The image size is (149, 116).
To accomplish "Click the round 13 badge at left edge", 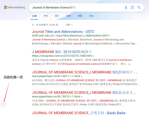I will click(3, 104).
